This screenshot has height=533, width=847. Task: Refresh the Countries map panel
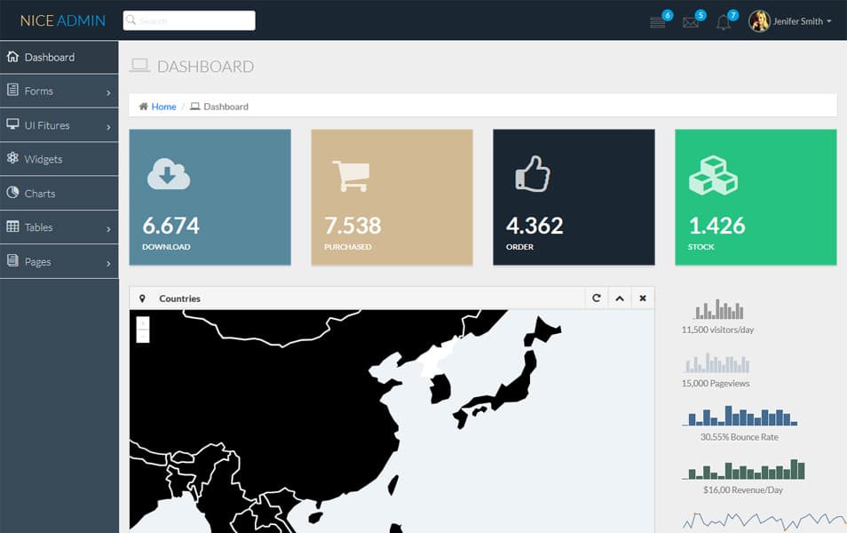(x=597, y=298)
